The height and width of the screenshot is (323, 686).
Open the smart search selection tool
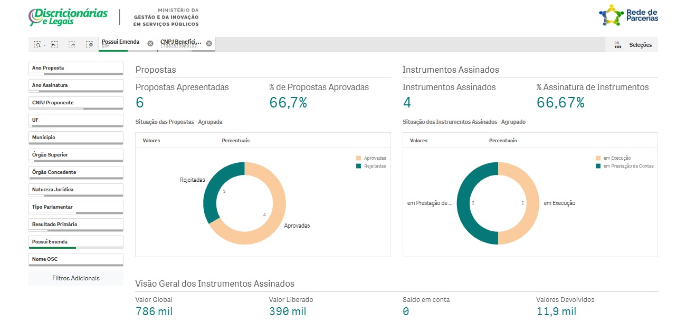click(x=37, y=45)
